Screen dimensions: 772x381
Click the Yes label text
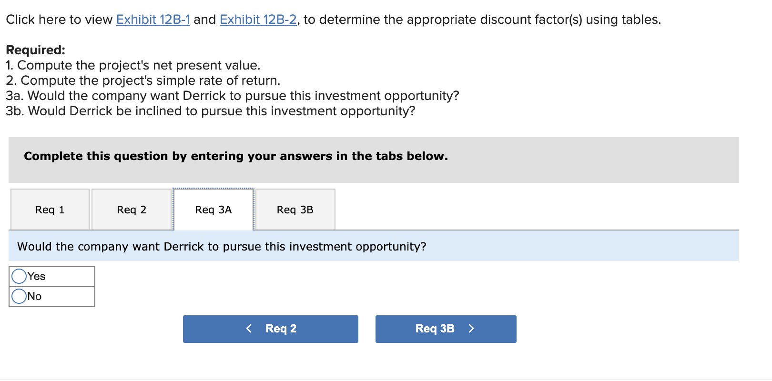(x=36, y=276)
